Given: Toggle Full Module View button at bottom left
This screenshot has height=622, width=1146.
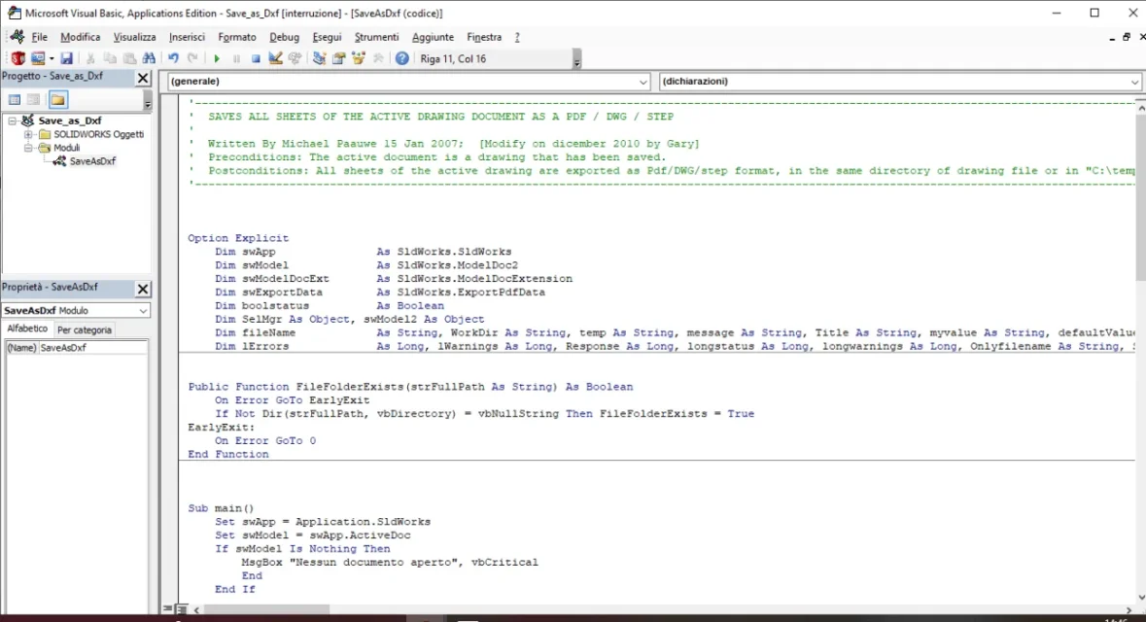Looking at the screenshot, I should coord(181,608).
